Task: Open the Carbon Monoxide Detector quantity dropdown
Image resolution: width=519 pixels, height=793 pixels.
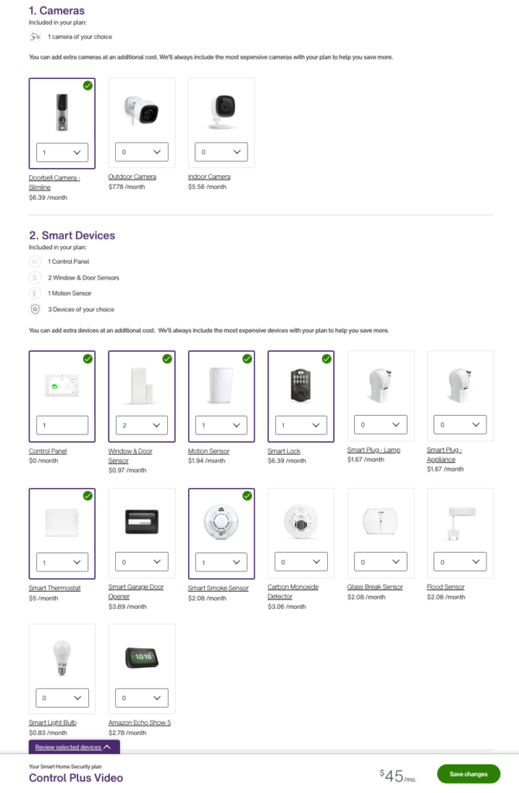Action: point(301,561)
